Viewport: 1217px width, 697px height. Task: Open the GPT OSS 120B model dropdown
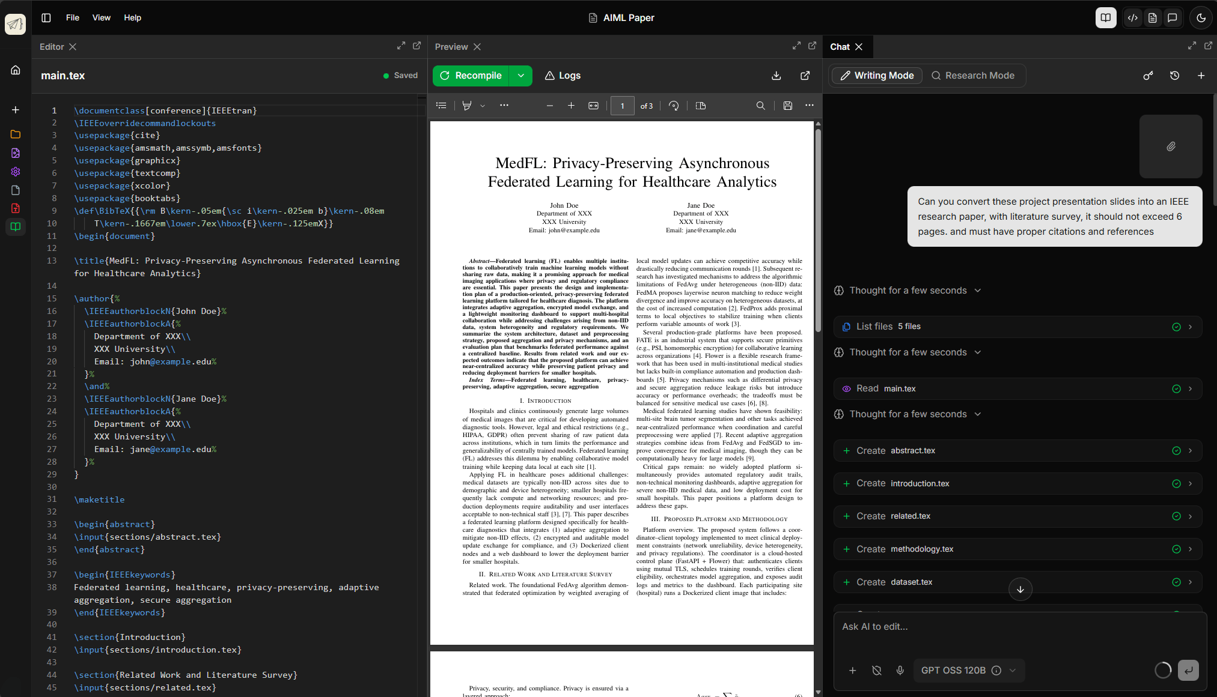[968, 671]
